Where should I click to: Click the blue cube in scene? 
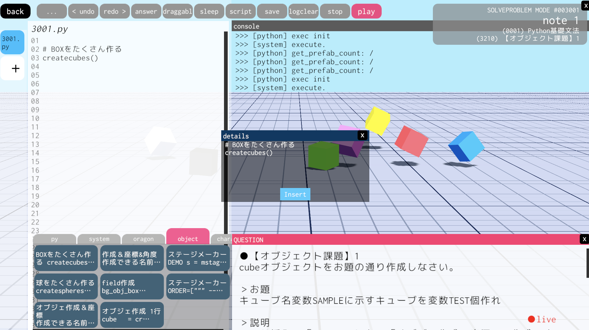[x=466, y=146]
